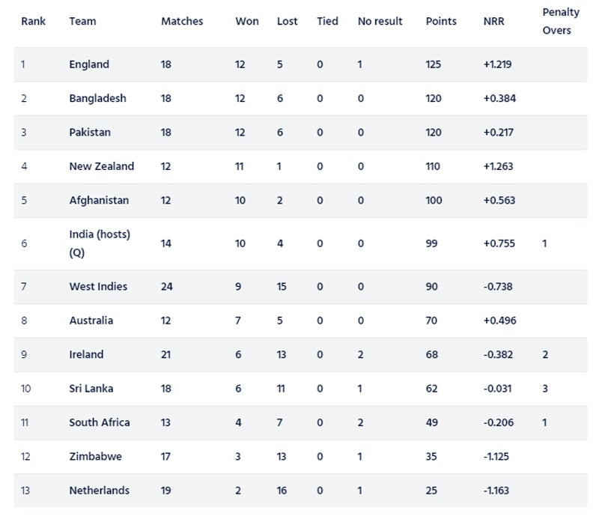Click Pakistan in the team list
599x519 pixels.
[x=90, y=132]
